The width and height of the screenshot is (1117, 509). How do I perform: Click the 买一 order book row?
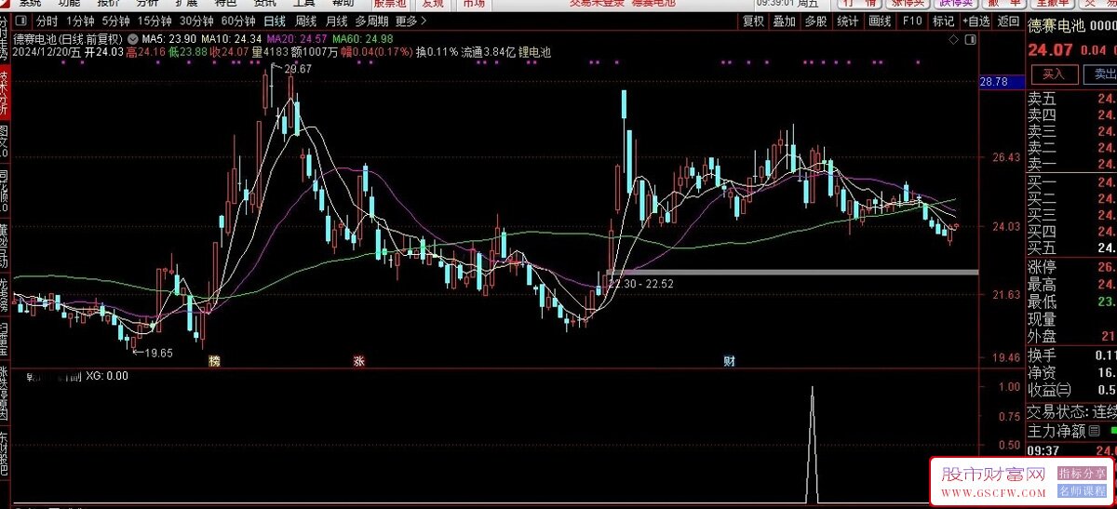[x=1071, y=181]
